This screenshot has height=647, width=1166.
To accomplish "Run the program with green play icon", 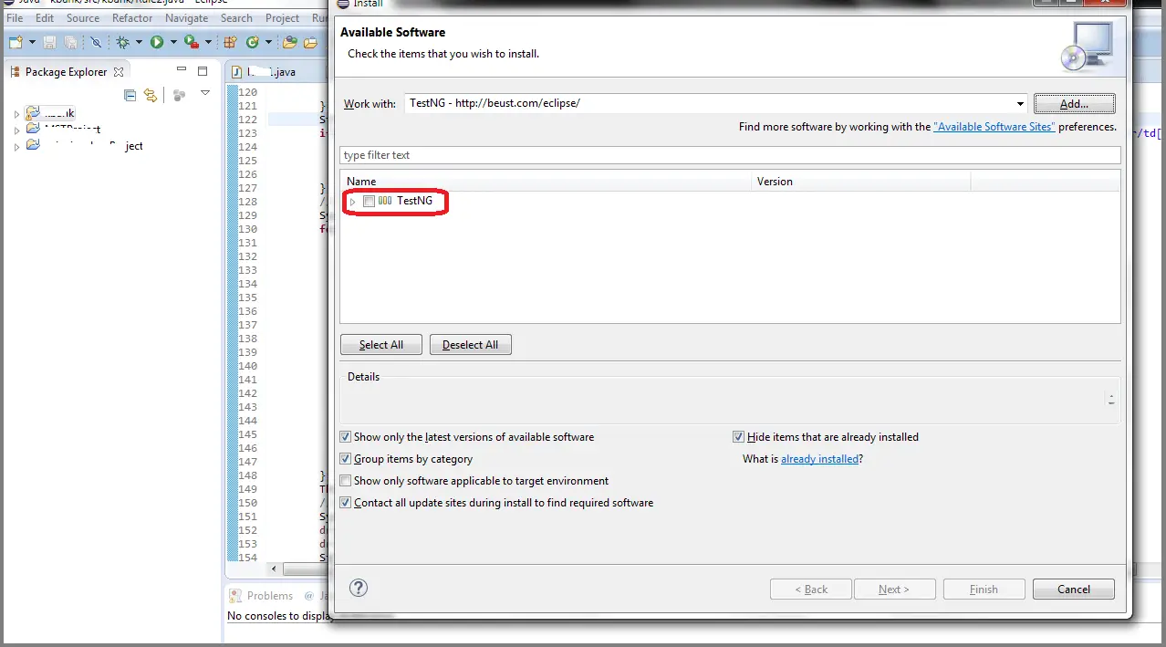I will pos(157,42).
